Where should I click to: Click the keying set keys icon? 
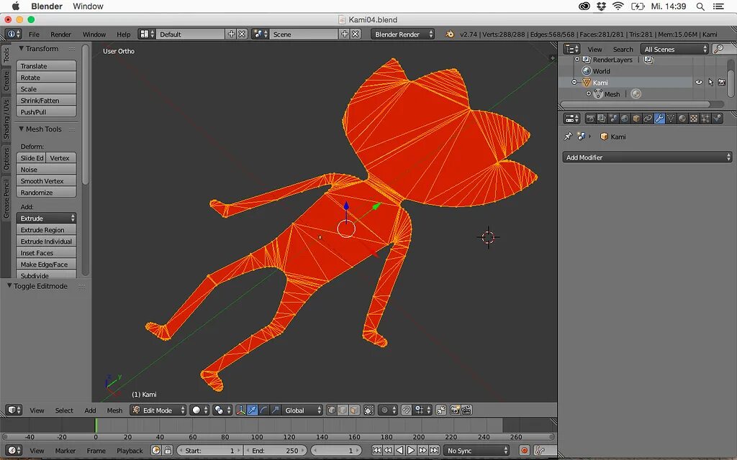(x=540, y=451)
